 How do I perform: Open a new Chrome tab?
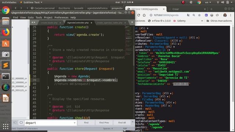point(211,9)
